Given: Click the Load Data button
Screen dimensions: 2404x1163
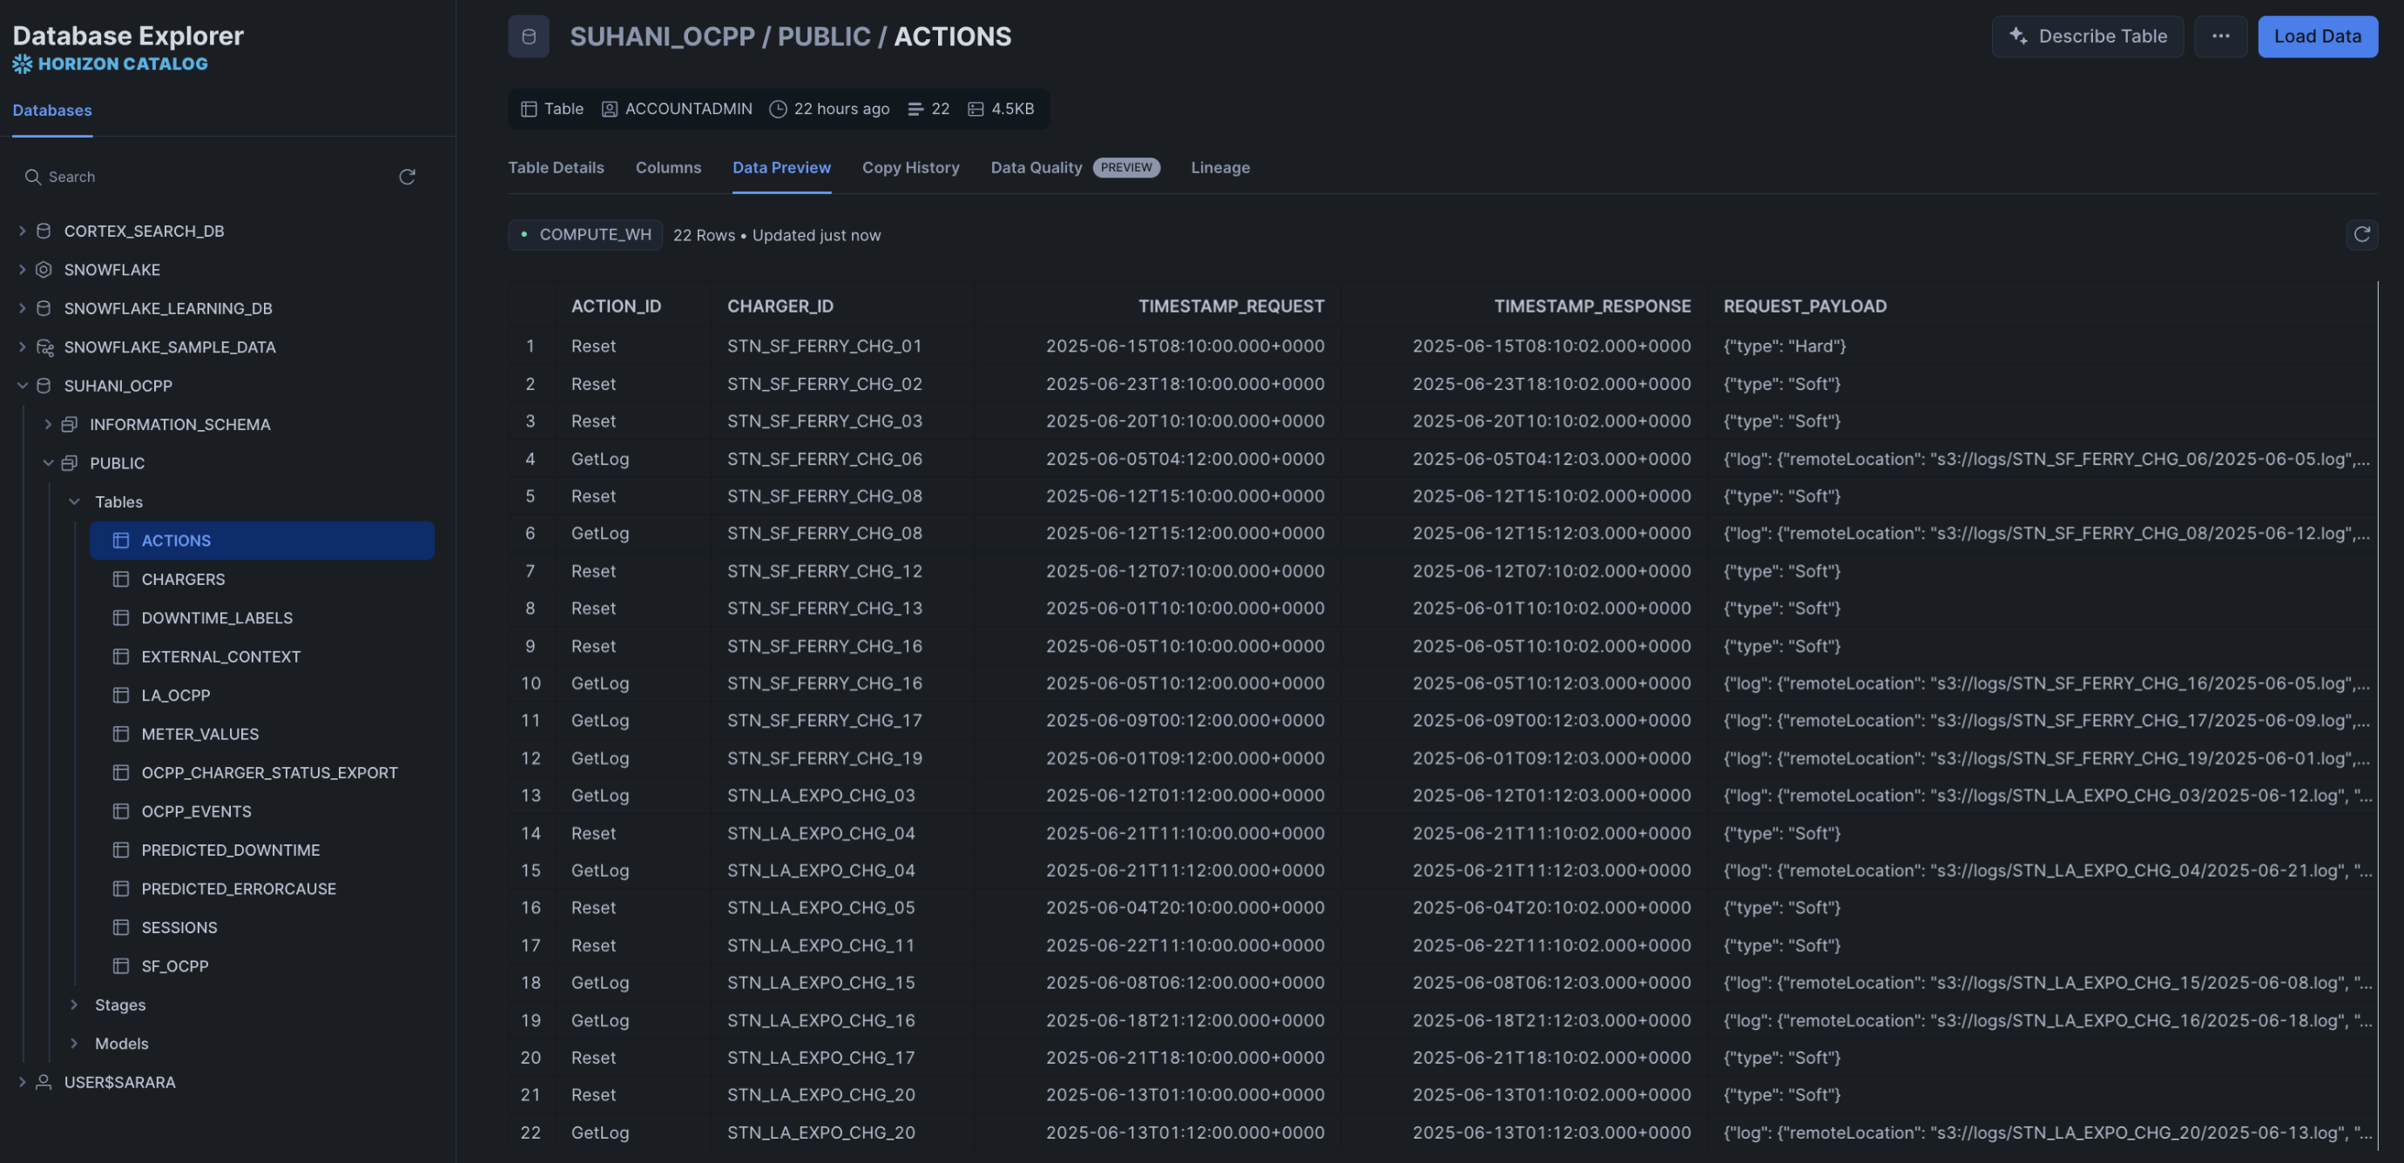Looking at the screenshot, I should click(x=2316, y=37).
